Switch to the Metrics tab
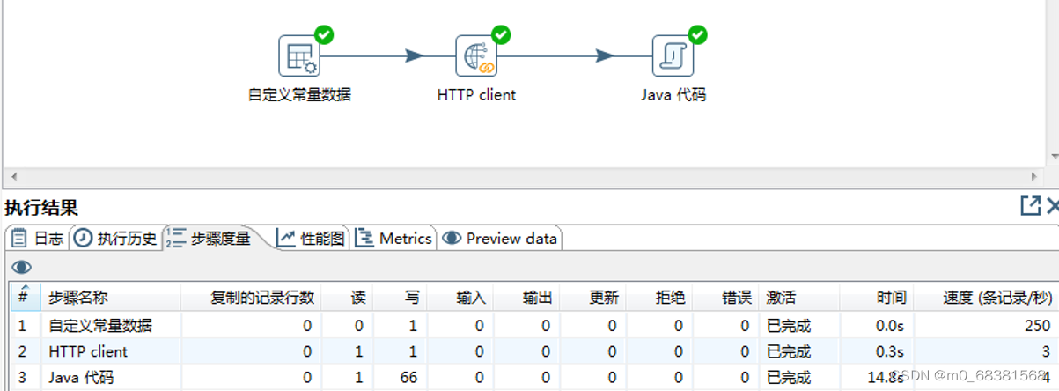The height and width of the screenshot is (391, 1059). coord(394,238)
